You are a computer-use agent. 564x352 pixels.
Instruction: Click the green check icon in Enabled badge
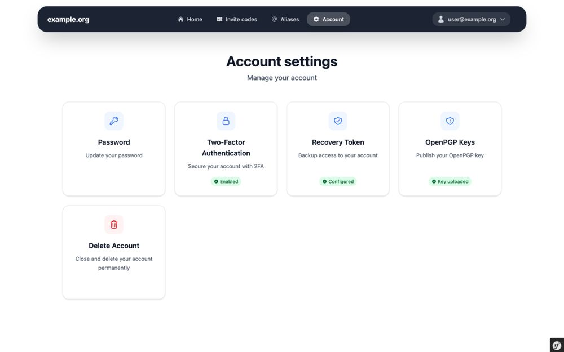pyautogui.click(x=216, y=181)
